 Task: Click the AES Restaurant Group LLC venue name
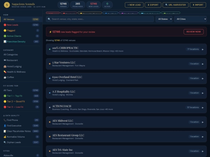[68, 135]
